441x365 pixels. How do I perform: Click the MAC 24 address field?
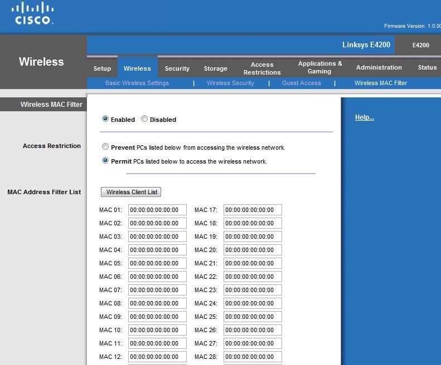pos(253,303)
